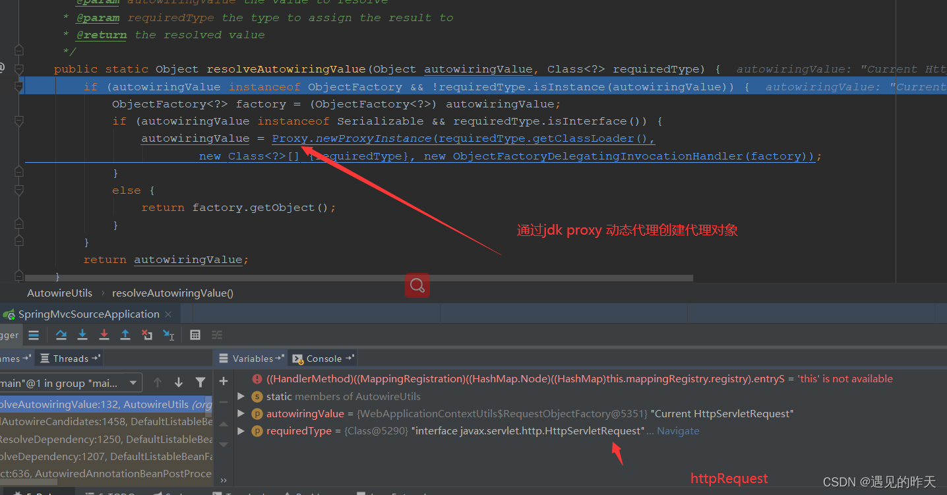This screenshot has width=947, height=495.
Task: Click the red error icon on HandlerMethod watch
Action: click(257, 379)
